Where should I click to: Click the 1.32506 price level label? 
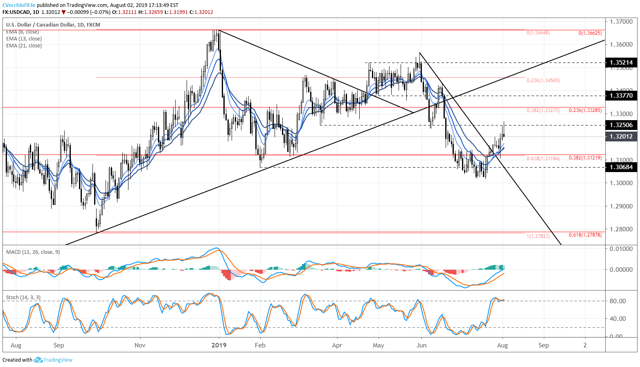pos(621,125)
